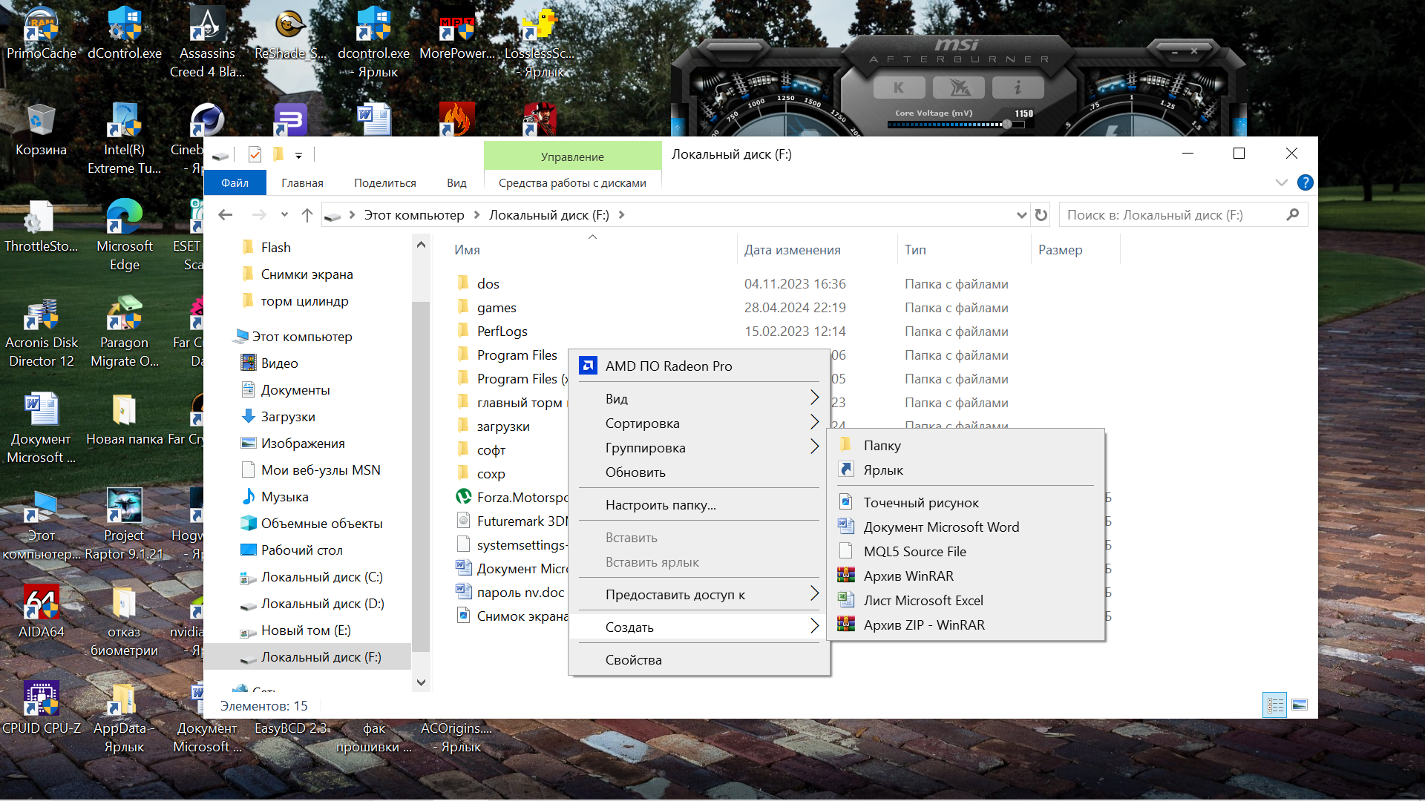Switch to details view toggle in status bar

click(x=1274, y=705)
